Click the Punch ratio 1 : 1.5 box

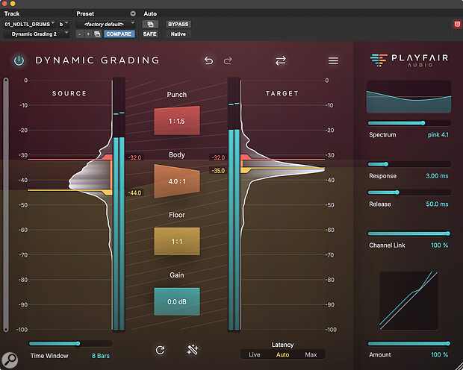coord(177,121)
